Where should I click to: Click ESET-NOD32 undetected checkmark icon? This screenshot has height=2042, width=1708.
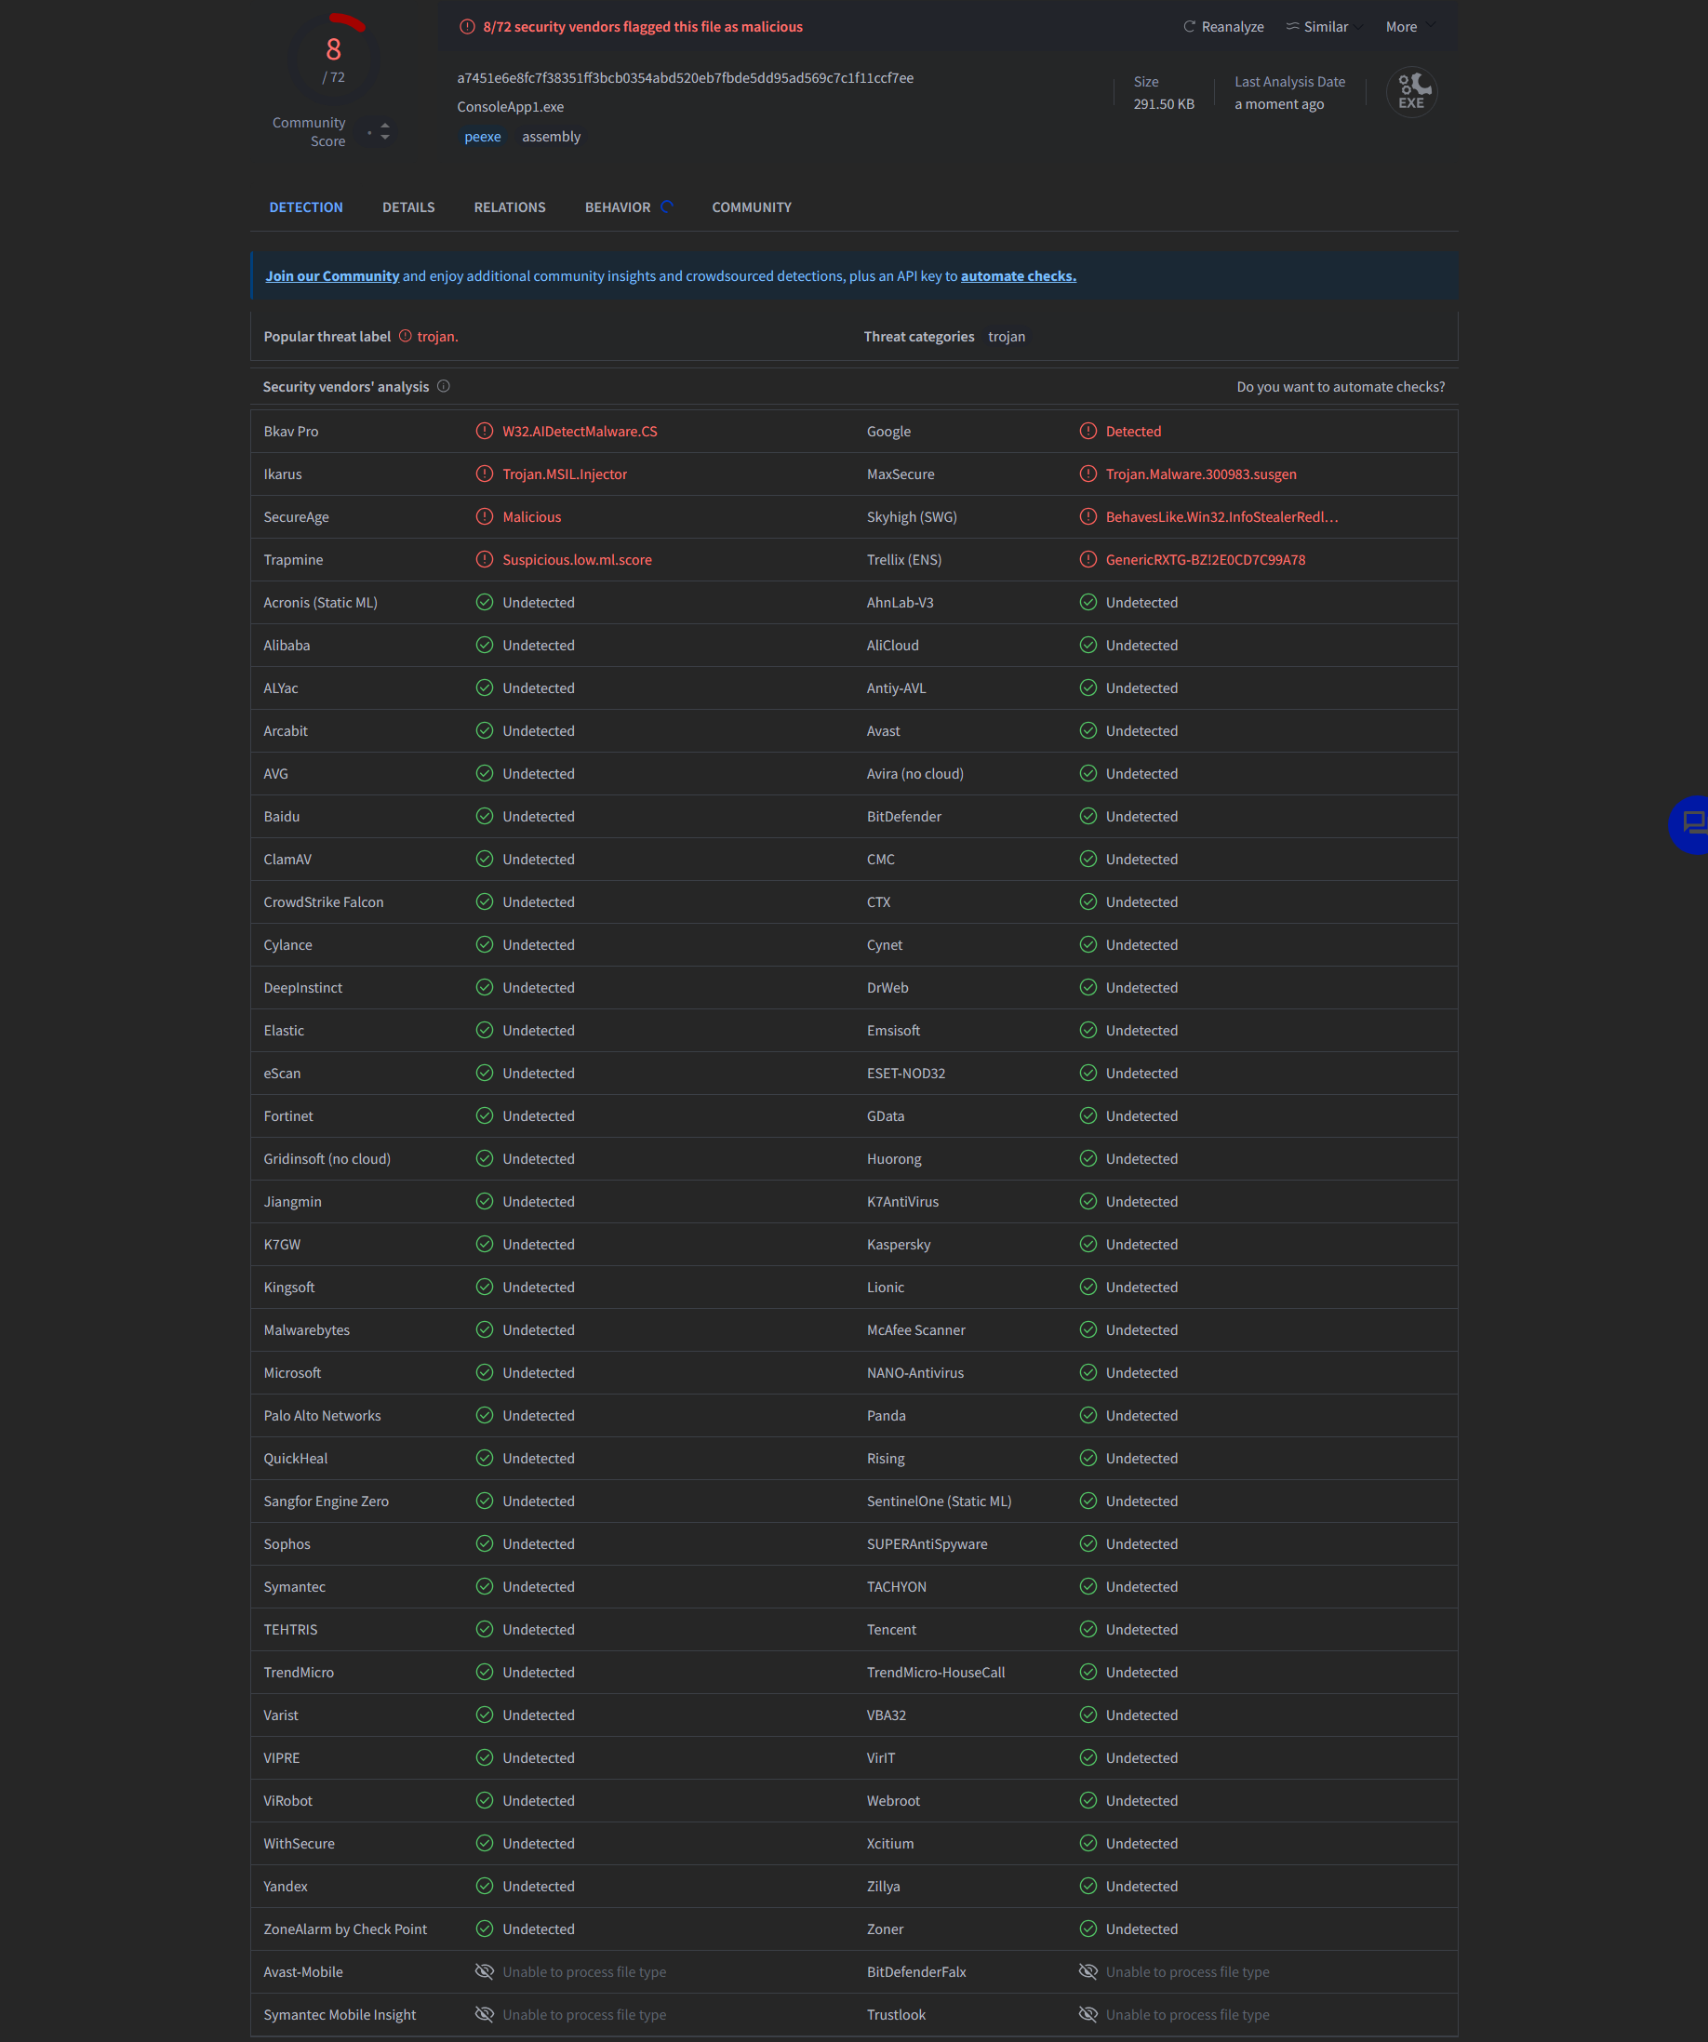pos(1088,1073)
